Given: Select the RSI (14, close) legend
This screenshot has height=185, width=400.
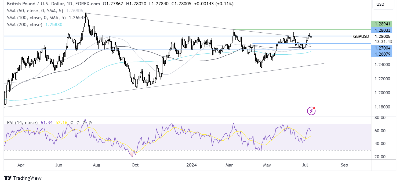Looking at the screenshot, I should 22,123.
